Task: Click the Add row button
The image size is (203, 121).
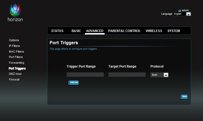Action: click(x=73, y=82)
